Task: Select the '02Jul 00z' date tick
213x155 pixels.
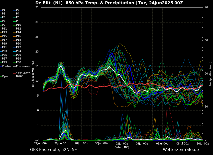Action: click(x=122, y=143)
